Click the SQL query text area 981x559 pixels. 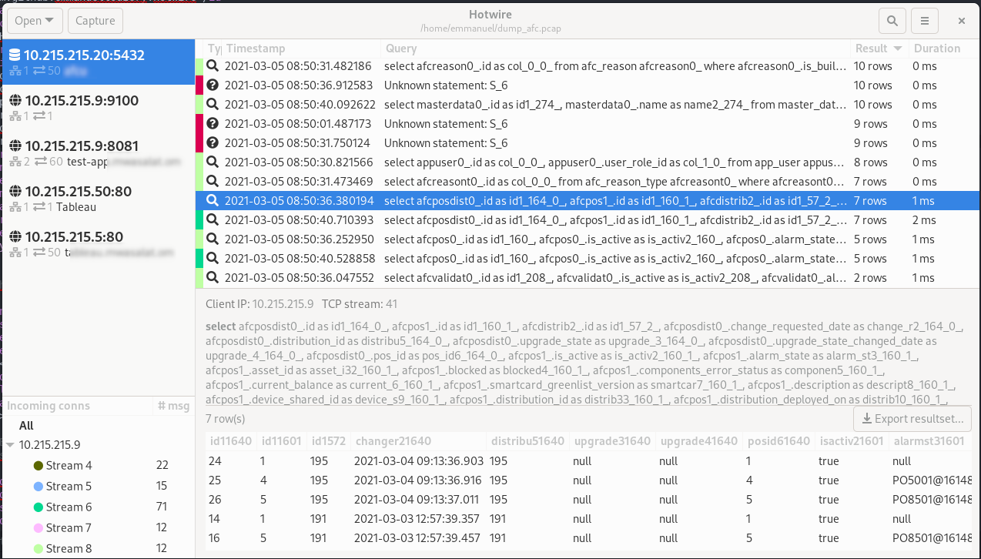[585, 363]
